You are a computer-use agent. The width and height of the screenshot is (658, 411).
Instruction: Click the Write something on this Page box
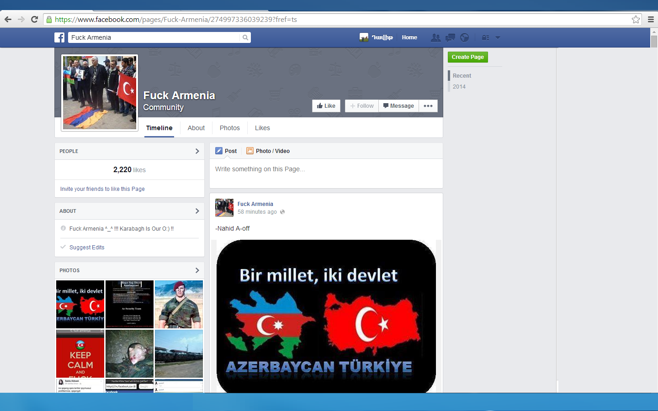coord(326,173)
